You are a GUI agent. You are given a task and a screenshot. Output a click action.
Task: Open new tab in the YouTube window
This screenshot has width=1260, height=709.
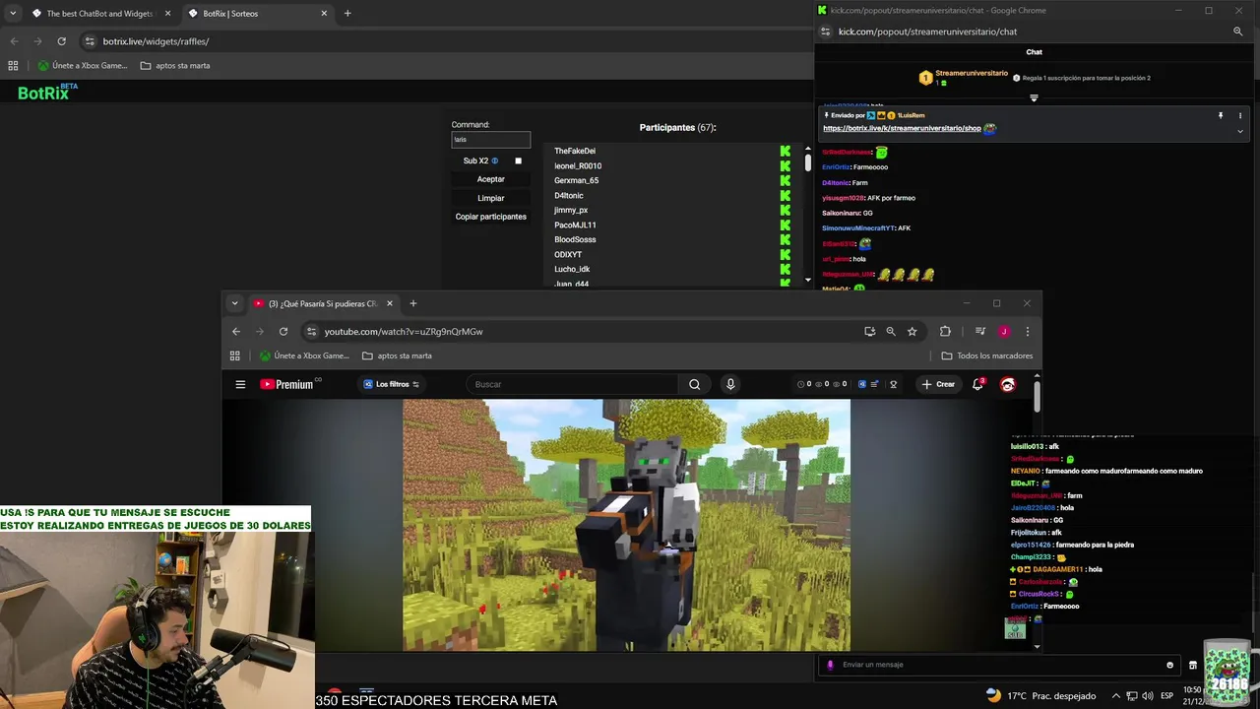[412, 303]
